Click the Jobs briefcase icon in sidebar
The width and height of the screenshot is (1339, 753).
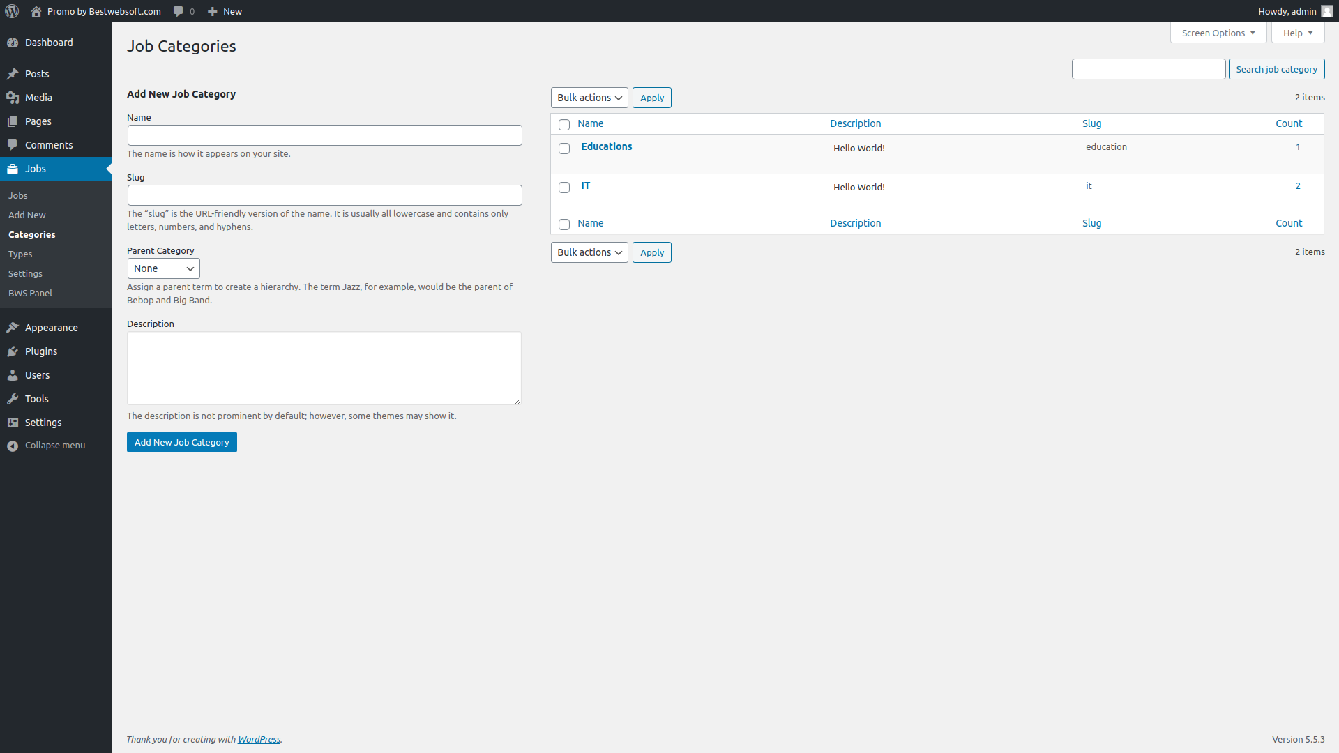point(13,169)
